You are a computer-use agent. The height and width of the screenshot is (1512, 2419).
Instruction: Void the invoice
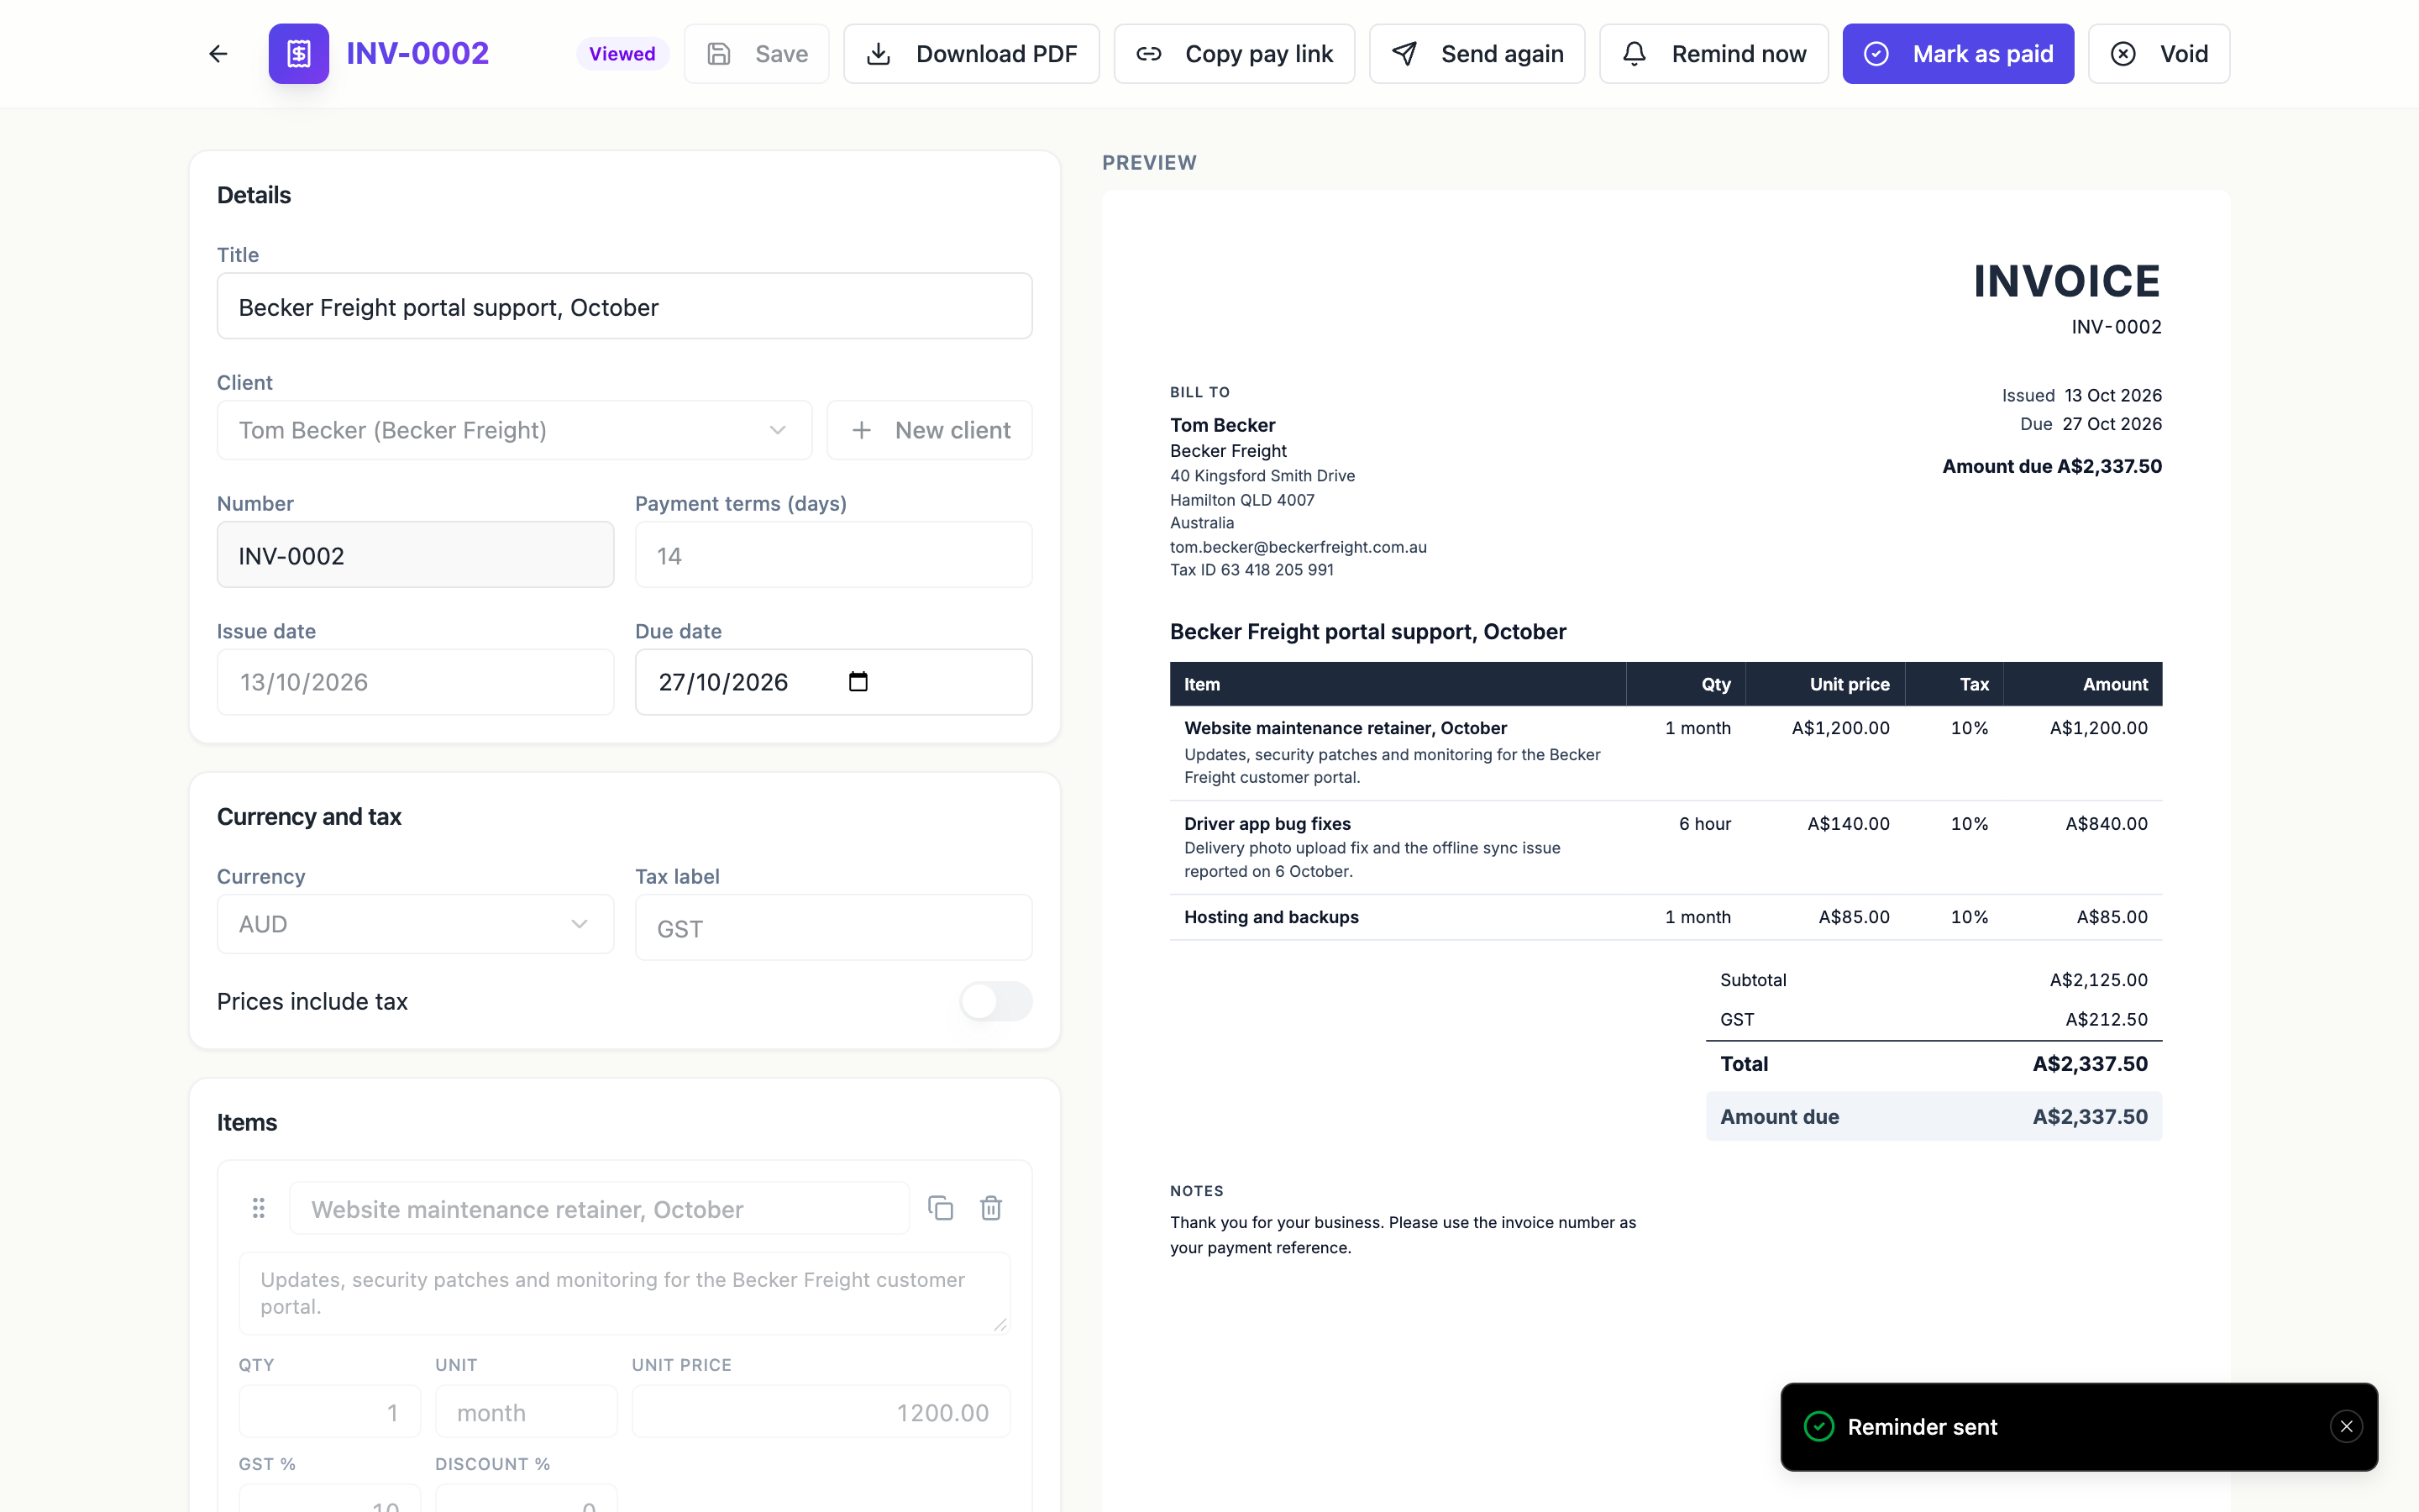pos(2159,54)
